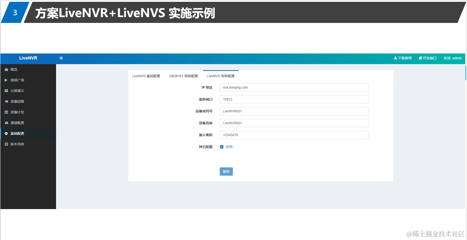This screenshot has width=467, height=240.
Task: Click the 欢迎, admin user link
Action: (x=452, y=58)
